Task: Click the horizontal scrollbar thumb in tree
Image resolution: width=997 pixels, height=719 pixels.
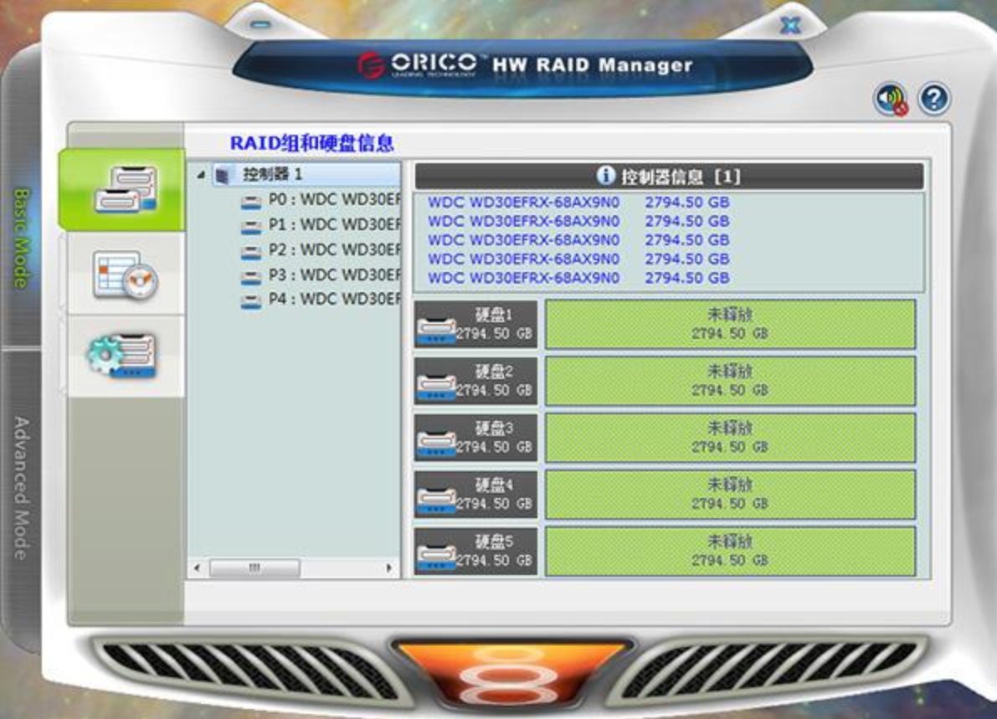Action: tap(254, 567)
